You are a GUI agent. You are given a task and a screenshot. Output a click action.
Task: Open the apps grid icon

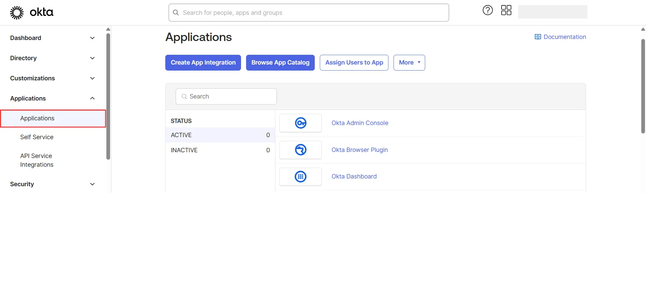pos(506,10)
